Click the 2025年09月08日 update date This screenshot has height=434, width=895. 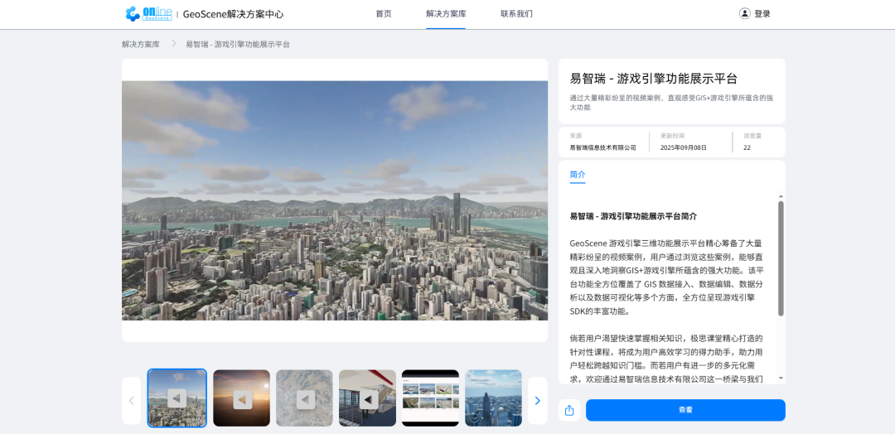683,147
